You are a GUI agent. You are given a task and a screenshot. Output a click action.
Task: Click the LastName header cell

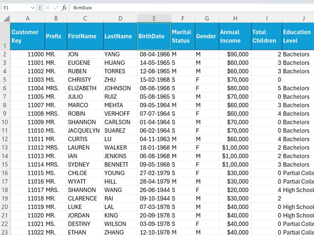(x=120, y=36)
